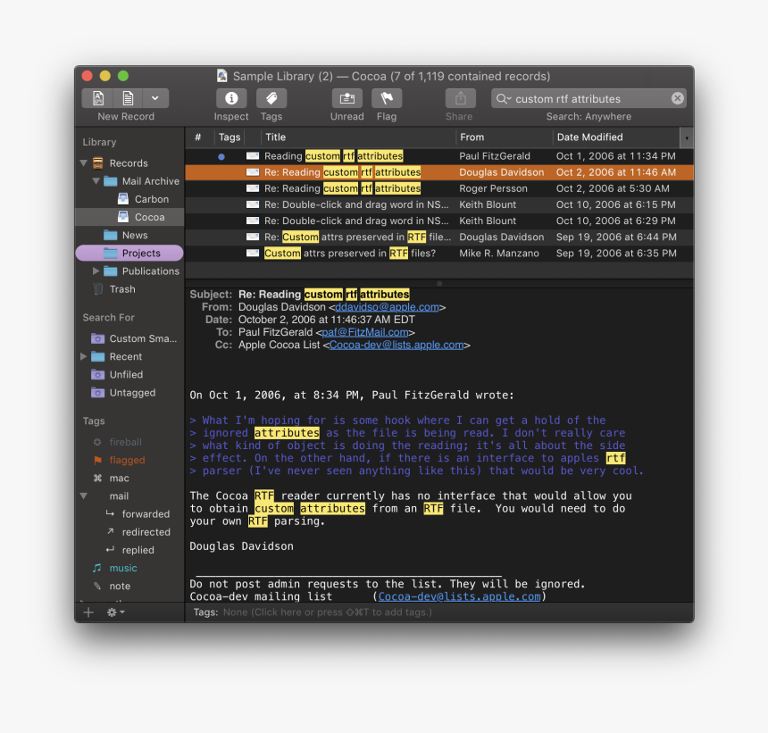Screen dimensions: 768x733
Task: Click the add plus button in sidebar
Action: click(88, 612)
